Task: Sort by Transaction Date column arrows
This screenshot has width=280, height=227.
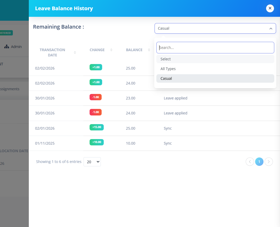Action: 75,52
